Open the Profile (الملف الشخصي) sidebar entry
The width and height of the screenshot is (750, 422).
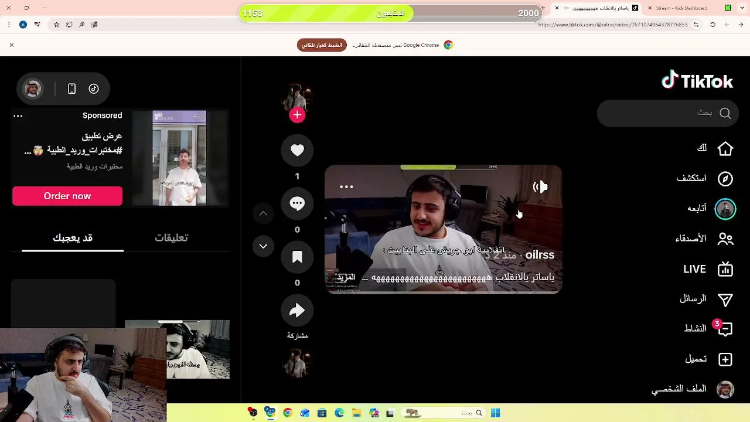point(693,389)
